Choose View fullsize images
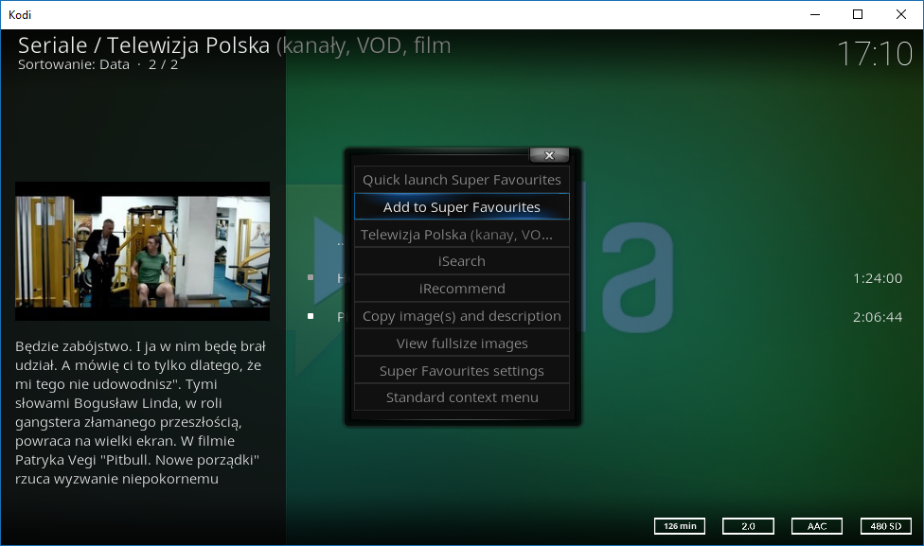The height and width of the screenshot is (546, 924). 461,343
